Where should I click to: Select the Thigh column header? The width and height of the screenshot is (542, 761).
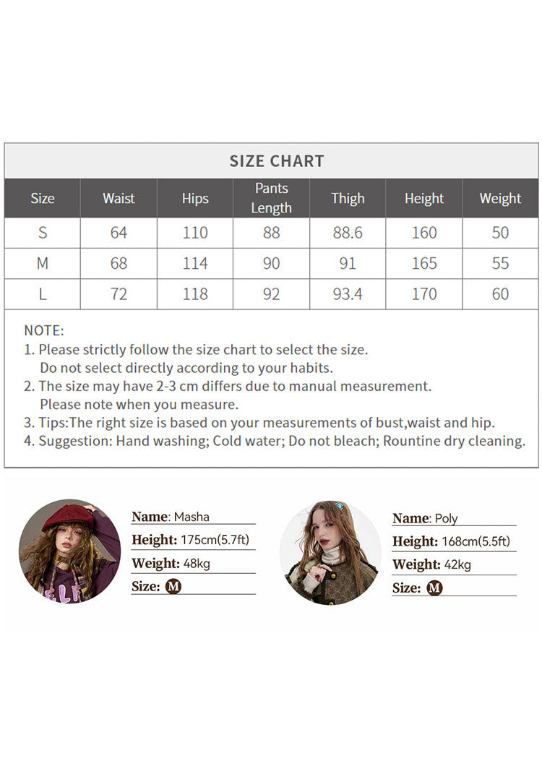coord(348,198)
